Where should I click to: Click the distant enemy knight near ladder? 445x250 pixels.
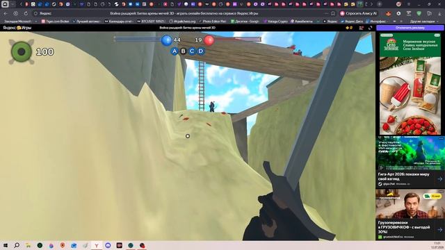click(x=211, y=106)
